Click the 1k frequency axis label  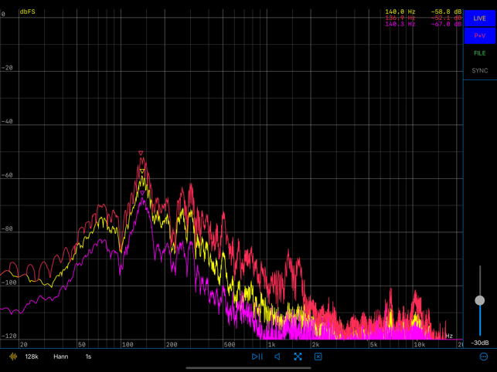[x=271, y=344]
